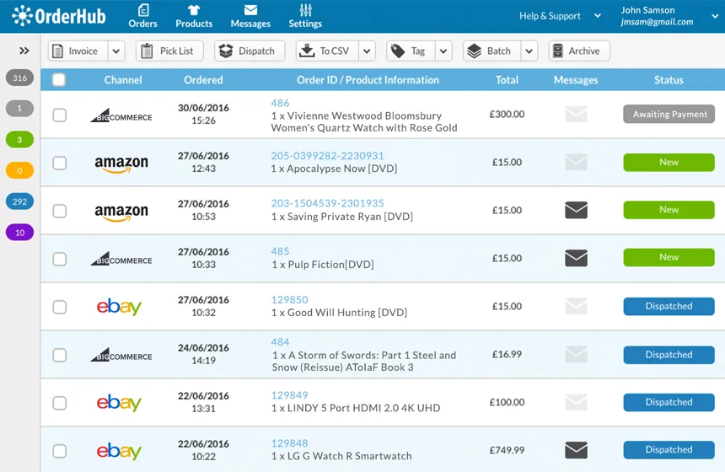This screenshot has height=472, width=725.
Task: Click Amazon logo on Saving Private Ryan row
Action: (x=121, y=212)
